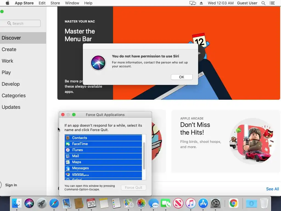Open Messages speech bubble icon in Dock
This screenshot has width=281, height=211.
coord(153,203)
